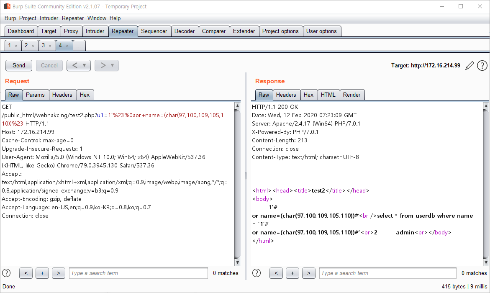Viewport: 490px width, 293px height.
Task: Click the Host: 172.16.214.99 header line
Action: (28, 132)
